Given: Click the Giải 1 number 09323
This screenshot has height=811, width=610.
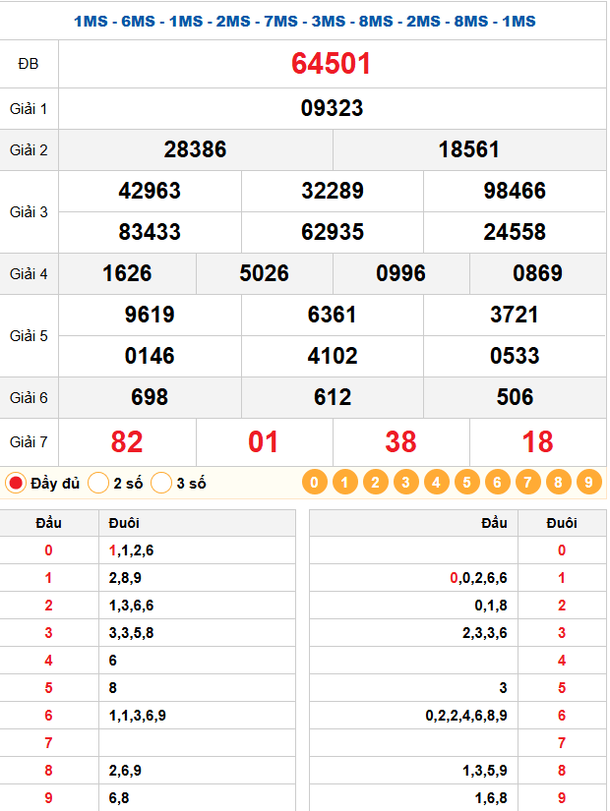Looking at the screenshot, I should tap(332, 108).
